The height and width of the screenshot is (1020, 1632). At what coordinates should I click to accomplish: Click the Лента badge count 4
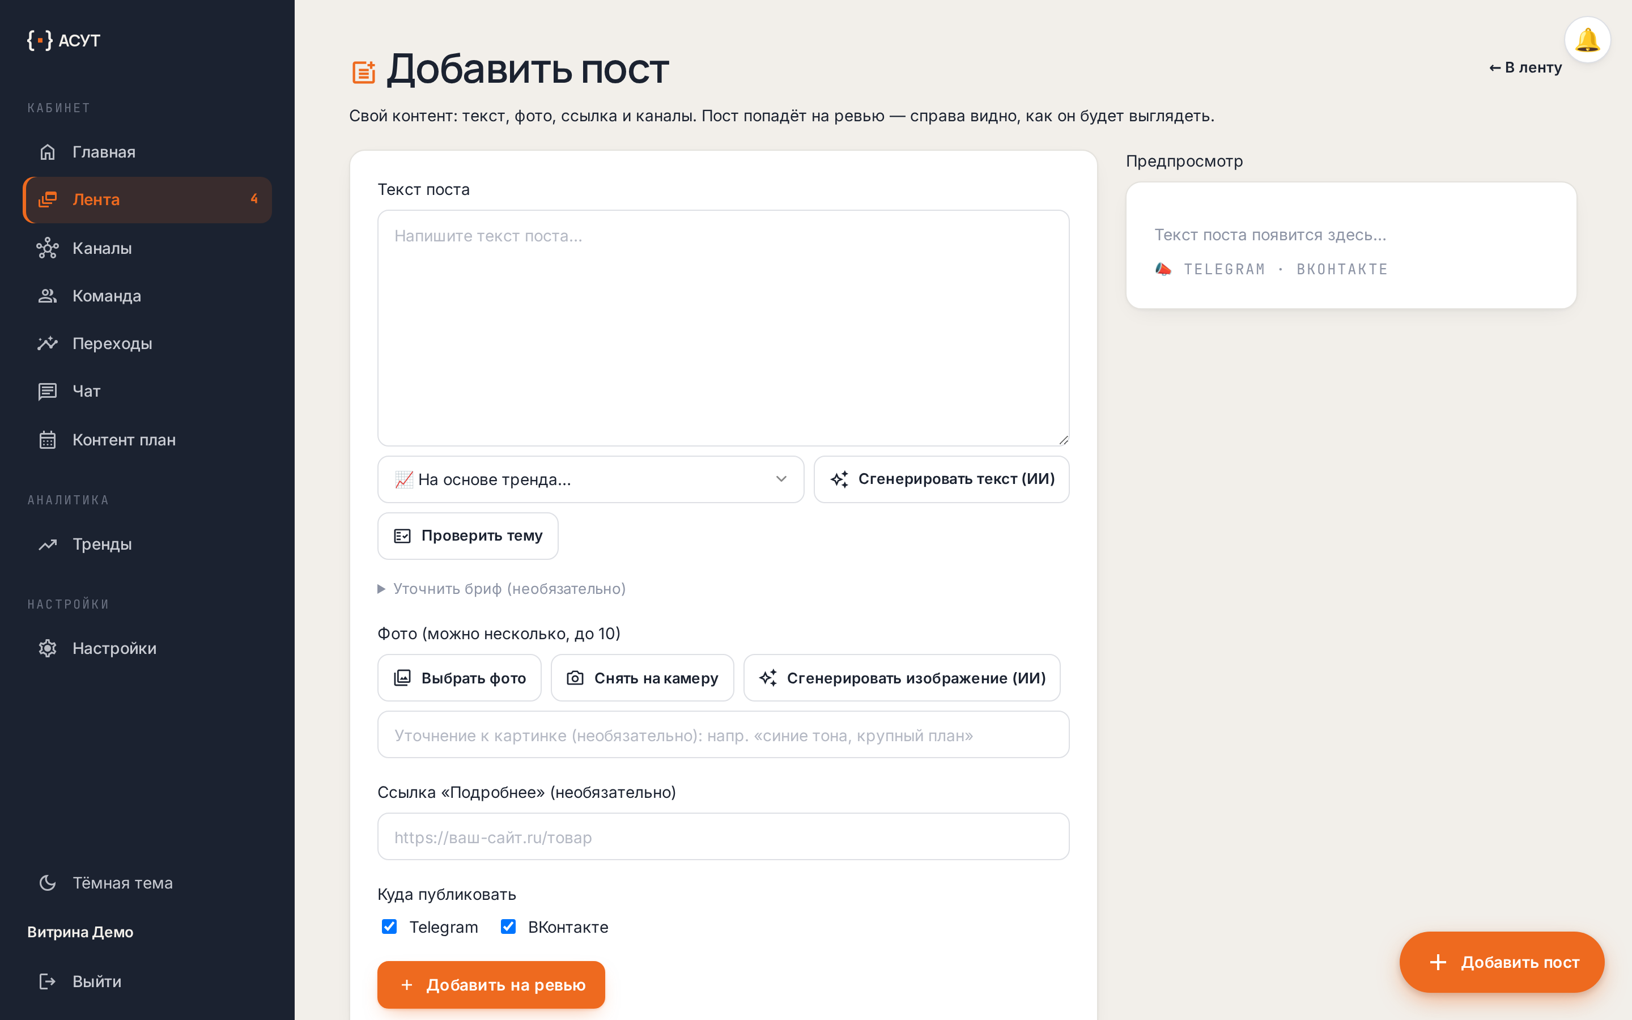click(x=253, y=199)
